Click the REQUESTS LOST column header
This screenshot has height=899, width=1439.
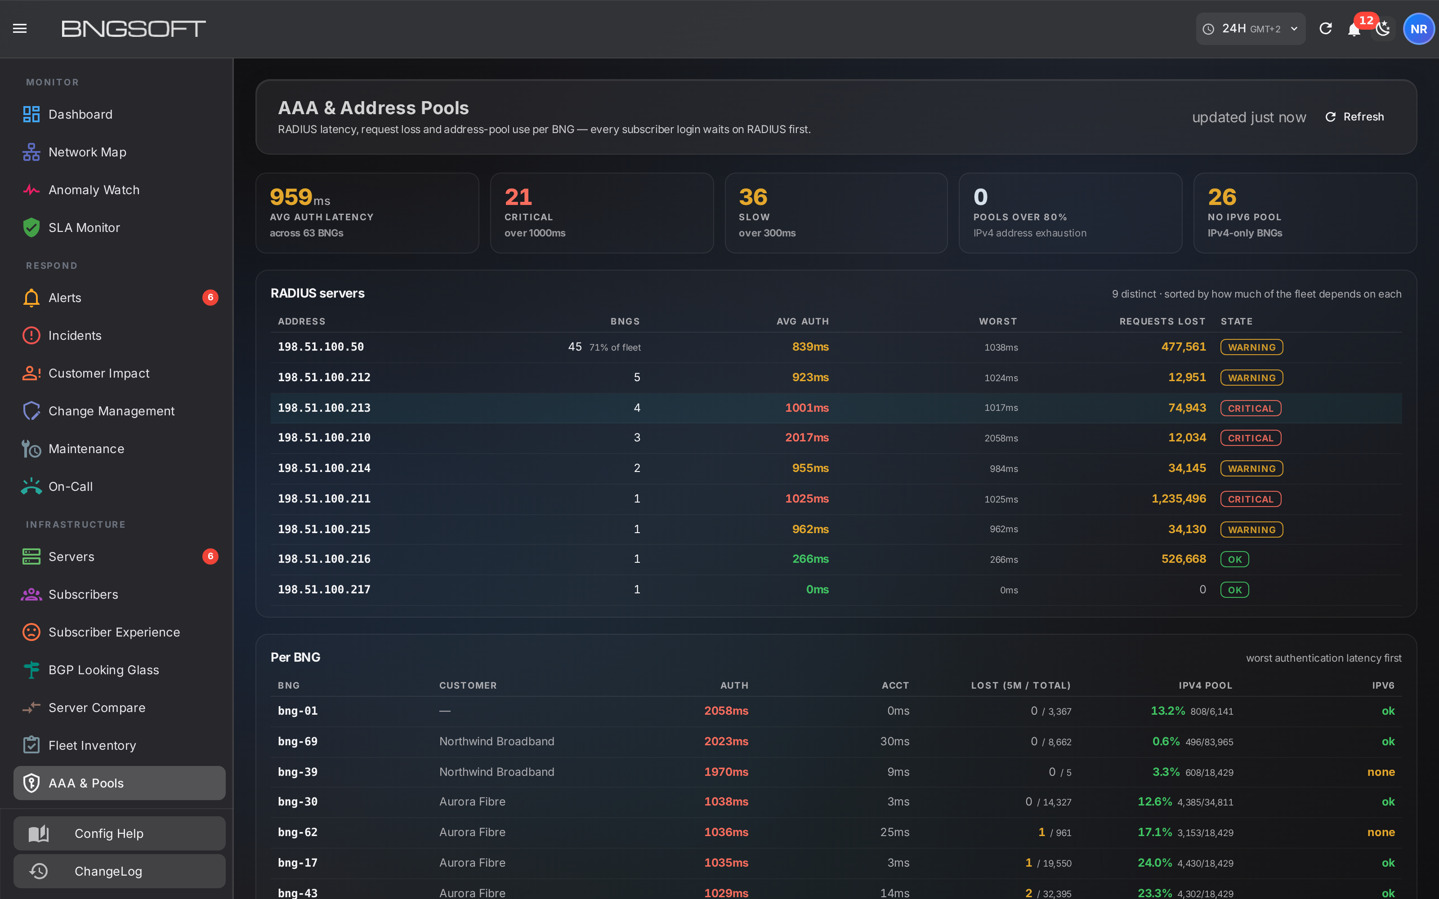point(1162,321)
